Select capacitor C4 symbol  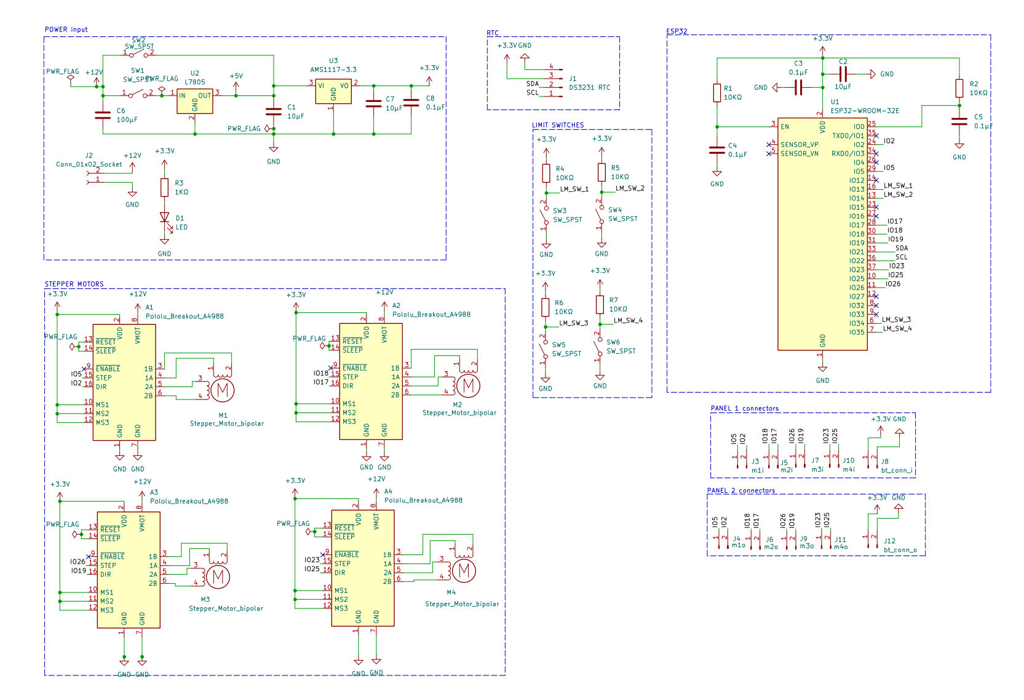717,149
